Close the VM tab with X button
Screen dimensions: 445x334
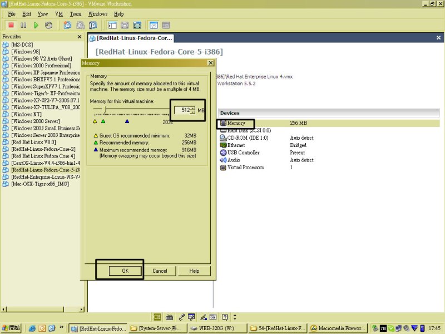coord(438,38)
